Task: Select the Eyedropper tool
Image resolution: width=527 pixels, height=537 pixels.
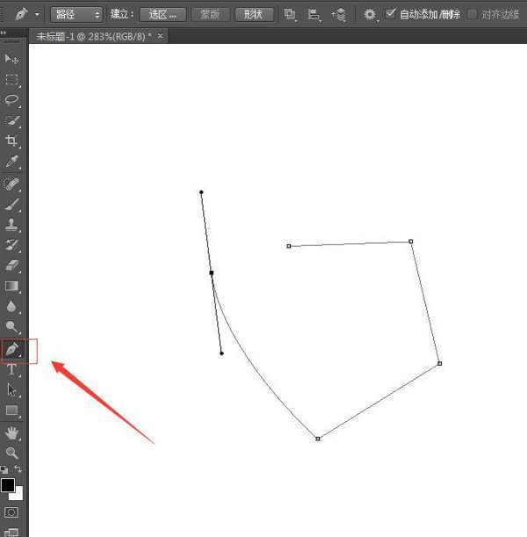Action: point(11,162)
